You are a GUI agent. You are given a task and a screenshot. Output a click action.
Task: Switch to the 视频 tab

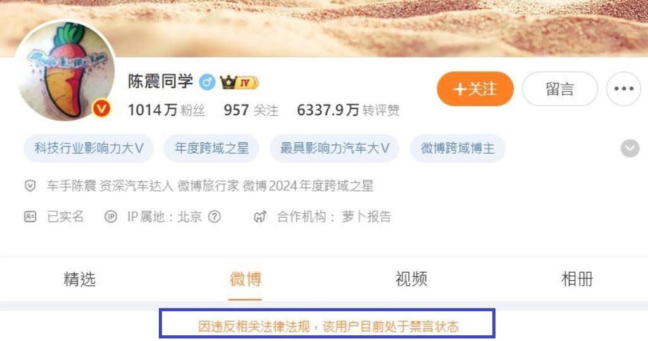pos(411,280)
